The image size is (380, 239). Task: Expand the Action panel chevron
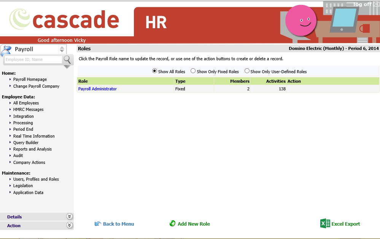coord(69,225)
